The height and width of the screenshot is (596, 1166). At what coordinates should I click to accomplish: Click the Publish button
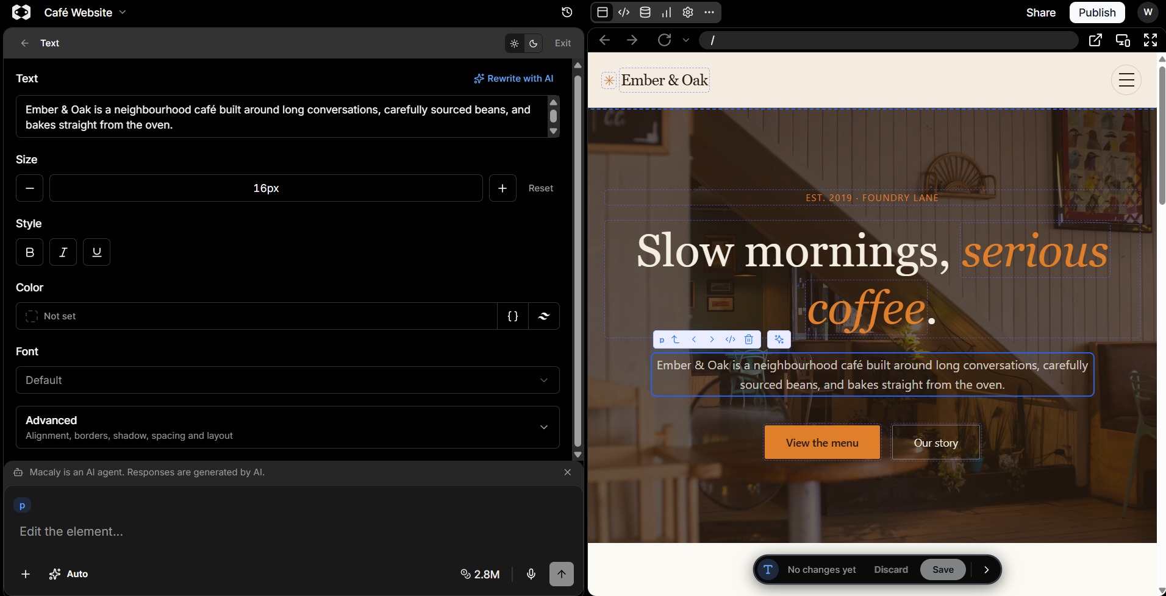tap(1096, 12)
